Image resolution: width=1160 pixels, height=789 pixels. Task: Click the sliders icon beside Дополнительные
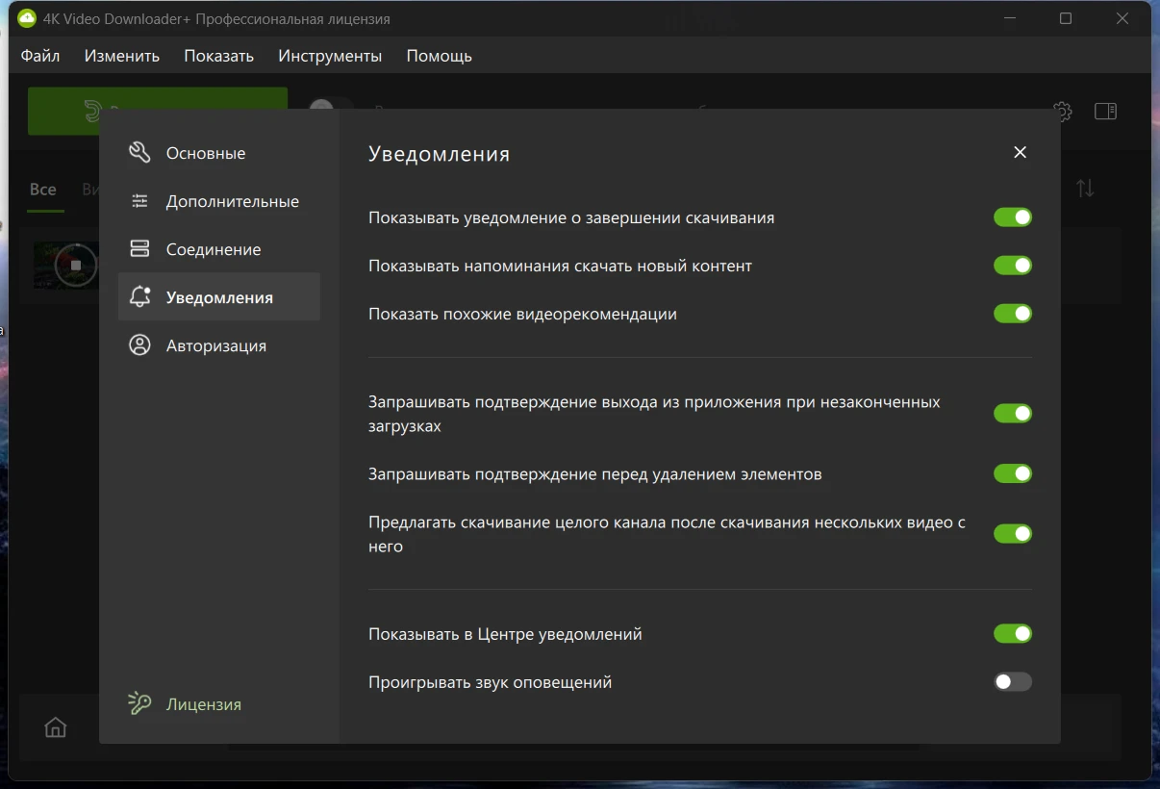click(x=139, y=201)
